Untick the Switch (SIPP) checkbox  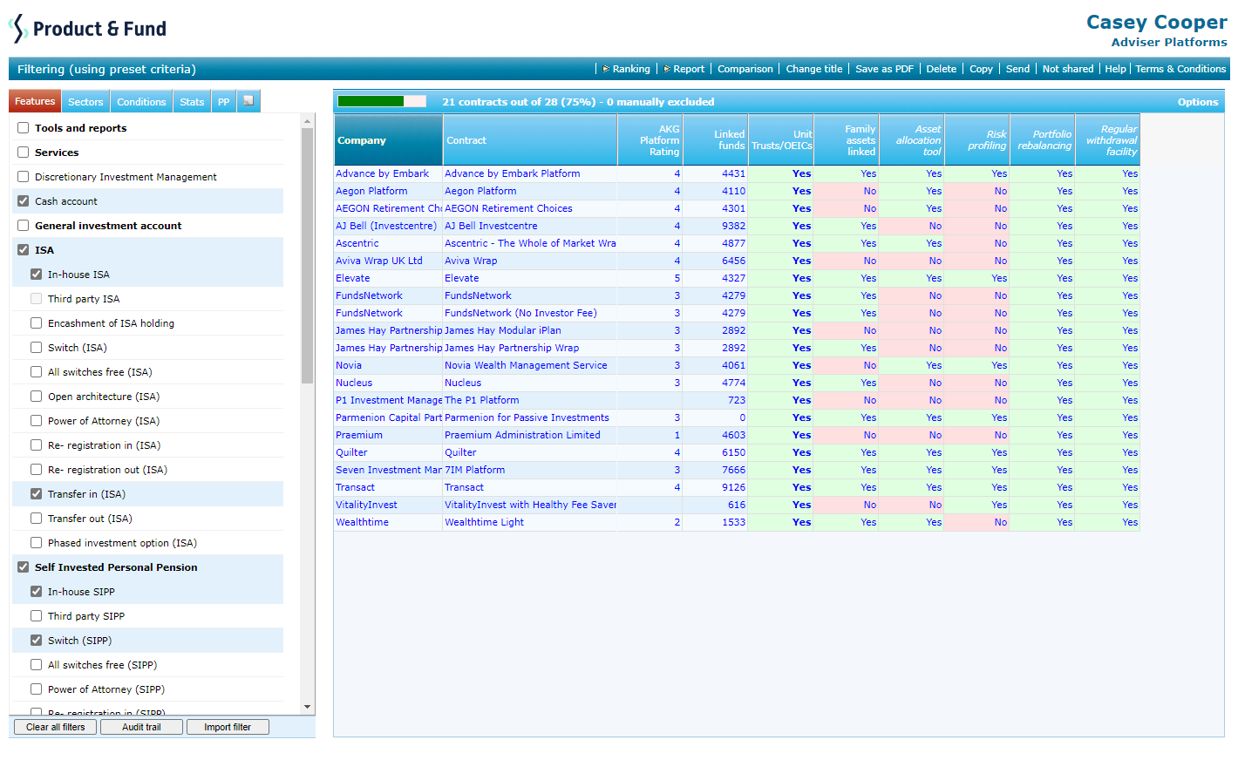pyautogui.click(x=37, y=641)
